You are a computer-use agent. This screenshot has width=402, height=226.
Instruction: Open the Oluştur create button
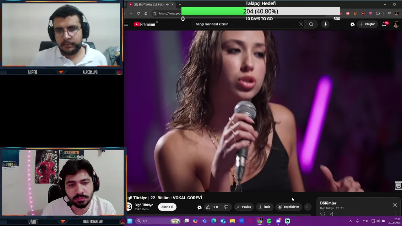point(367,24)
